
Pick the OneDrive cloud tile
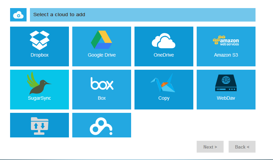tap(164, 46)
